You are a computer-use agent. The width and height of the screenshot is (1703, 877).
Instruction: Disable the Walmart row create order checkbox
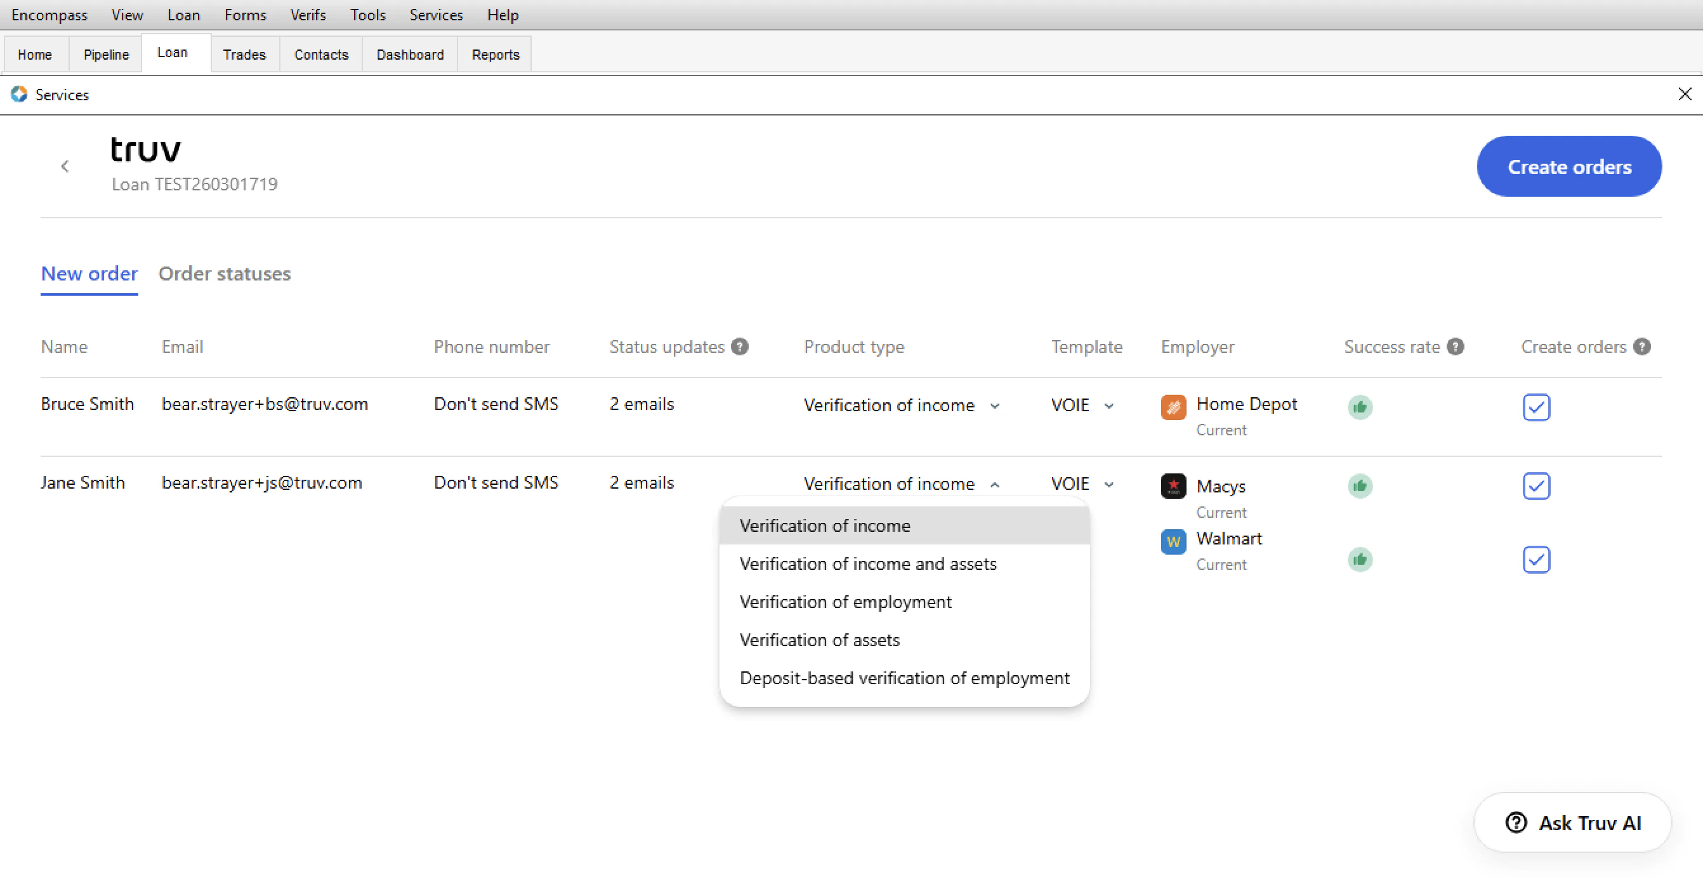(1536, 560)
